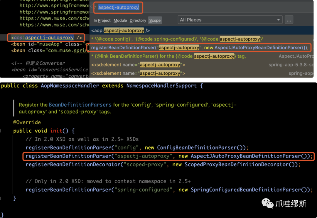317x218 pixels.
Task: Select the last xsd:element result row
Action: click(x=201, y=73)
